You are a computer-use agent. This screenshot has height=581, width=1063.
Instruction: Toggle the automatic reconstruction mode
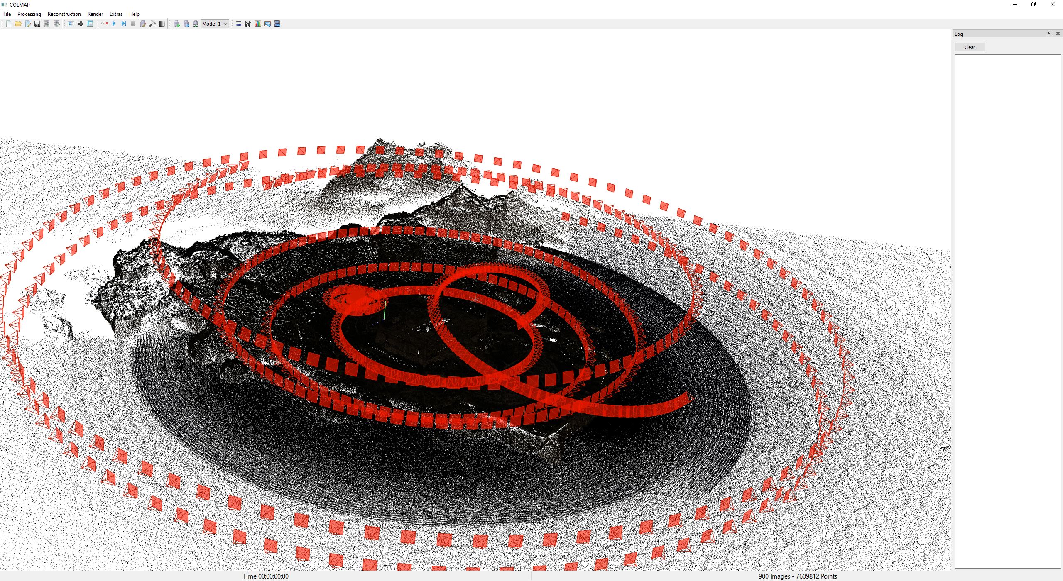(105, 24)
